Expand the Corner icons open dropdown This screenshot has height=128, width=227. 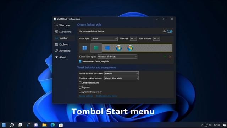[x=117, y=57]
